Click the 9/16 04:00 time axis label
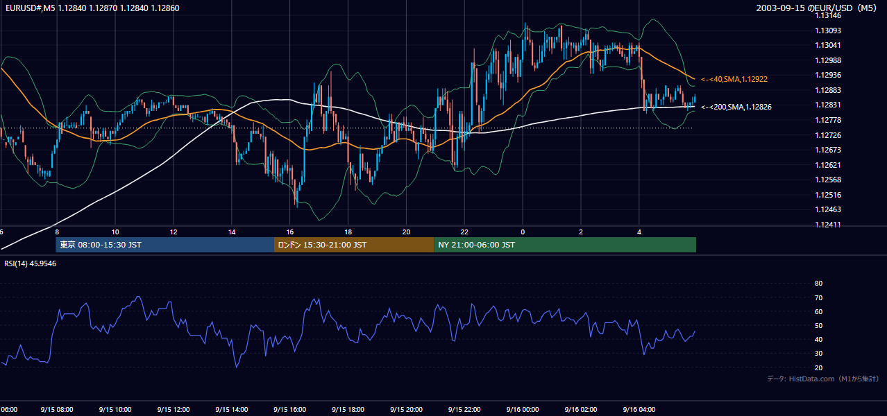Viewport: 887px width, 416px height. pyautogui.click(x=640, y=410)
